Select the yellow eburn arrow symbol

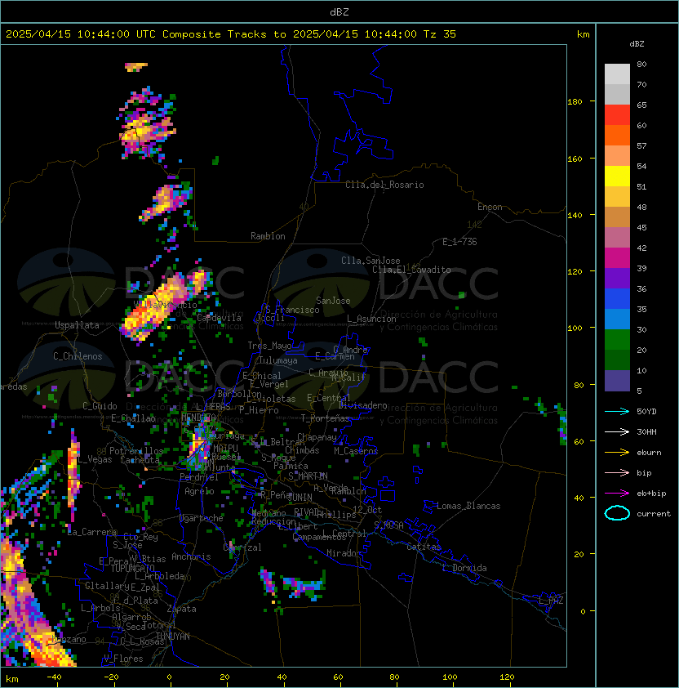click(x=617, y=453)
